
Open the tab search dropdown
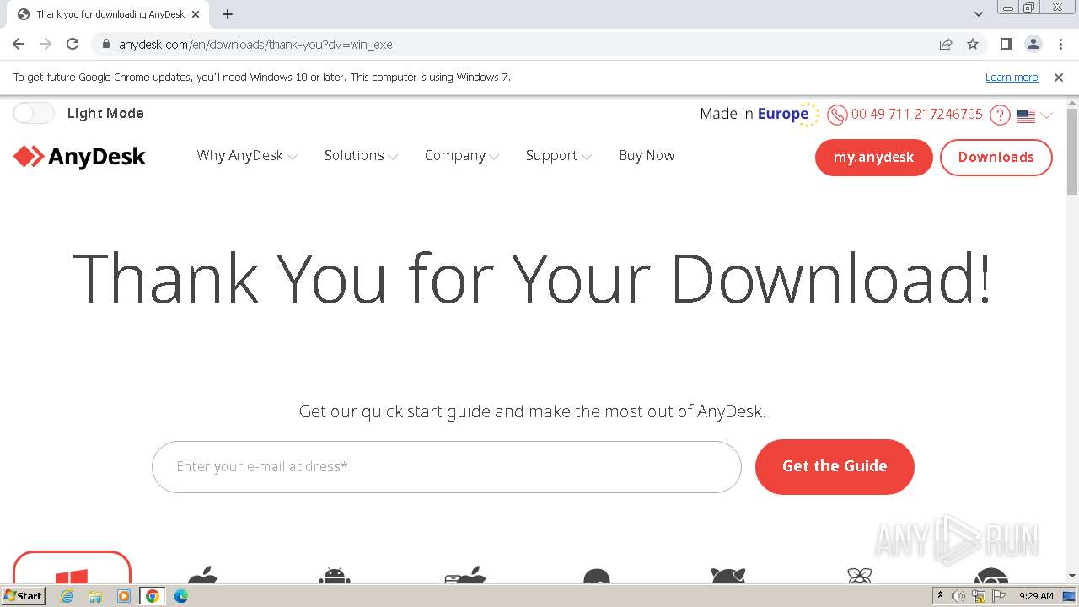click(x=979, y=14)
